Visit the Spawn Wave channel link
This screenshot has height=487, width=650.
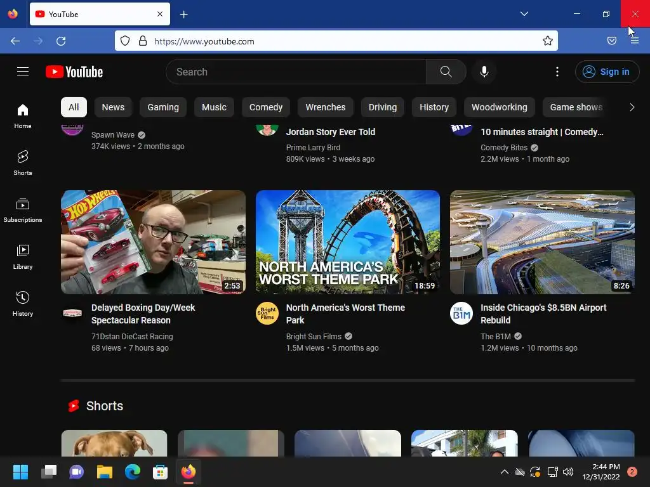click(x=113, y=135)
